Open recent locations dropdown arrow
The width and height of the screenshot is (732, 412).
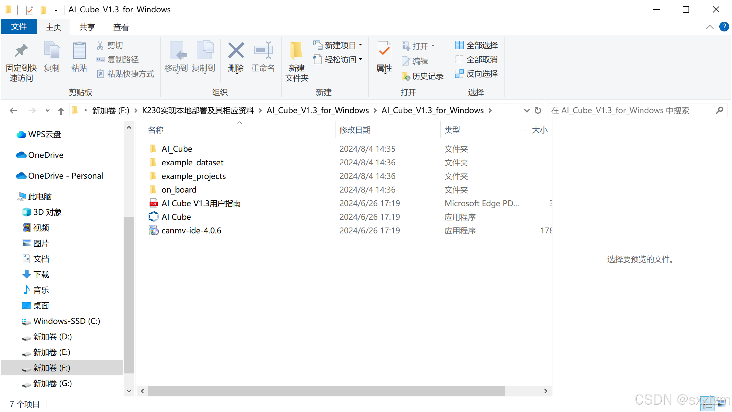click(x=48, y=111)
